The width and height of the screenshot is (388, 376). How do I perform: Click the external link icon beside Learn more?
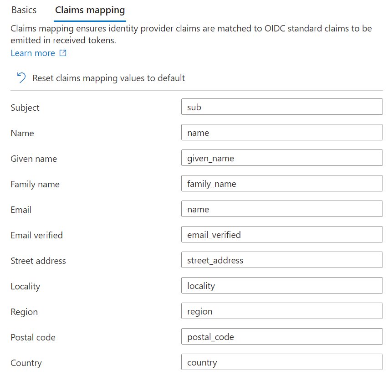[x=63, y=53]
